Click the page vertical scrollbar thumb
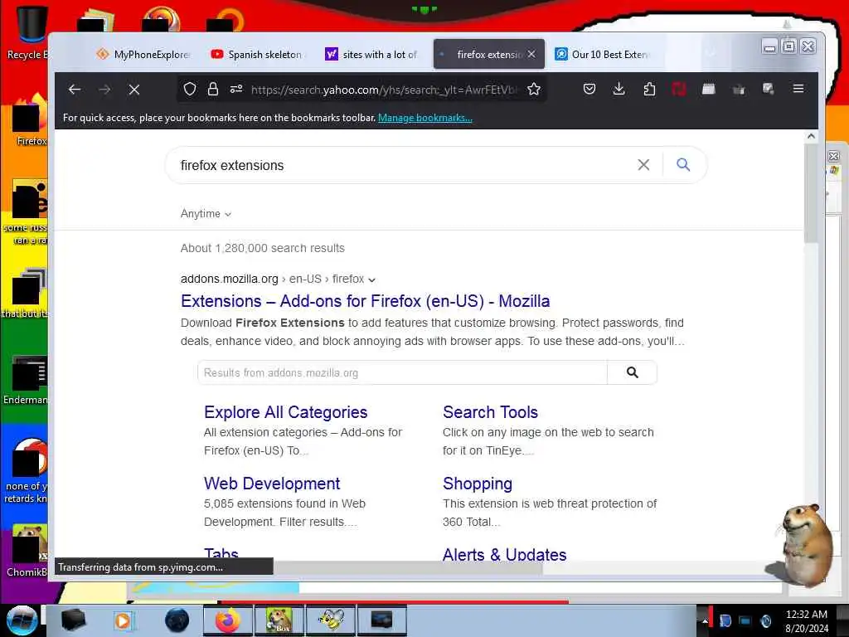This screenshot has width=849, height=637. click(811, 192)
